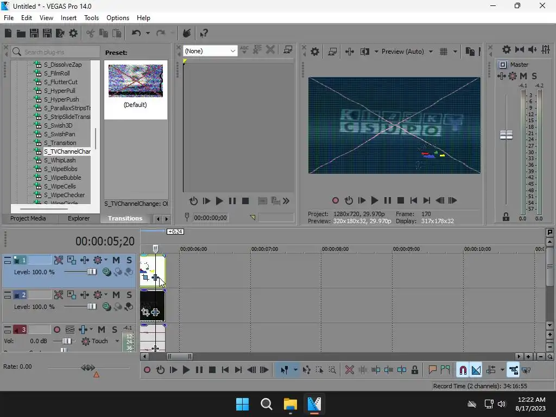Go to end in preview transport
Screen dimensions: 556x417
(427, 201)
